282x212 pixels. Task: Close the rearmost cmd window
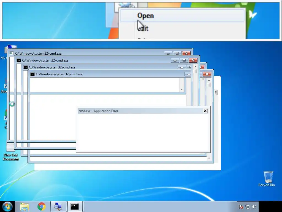click(x=186, y=53)
